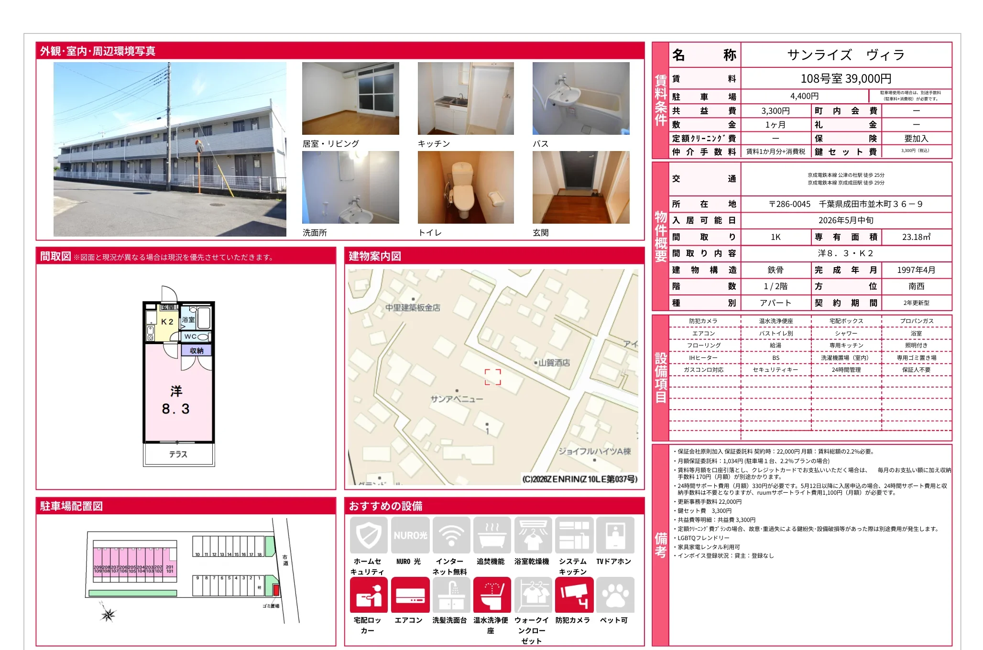Click the red parking spot in the layout
This screenshot has width=983, height=650.
pos(276,590)
